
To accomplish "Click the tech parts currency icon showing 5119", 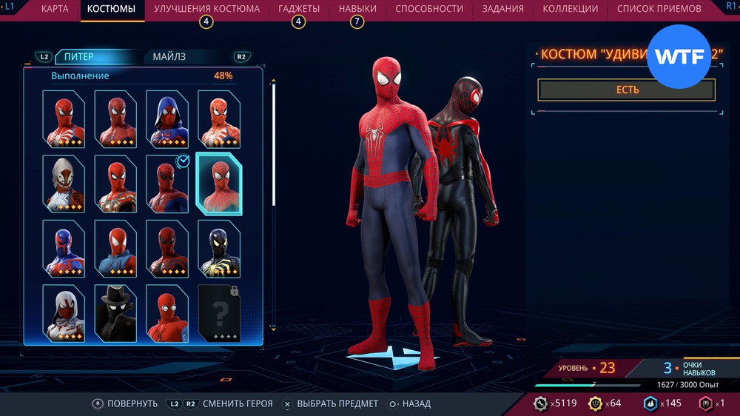I will 540,403.
